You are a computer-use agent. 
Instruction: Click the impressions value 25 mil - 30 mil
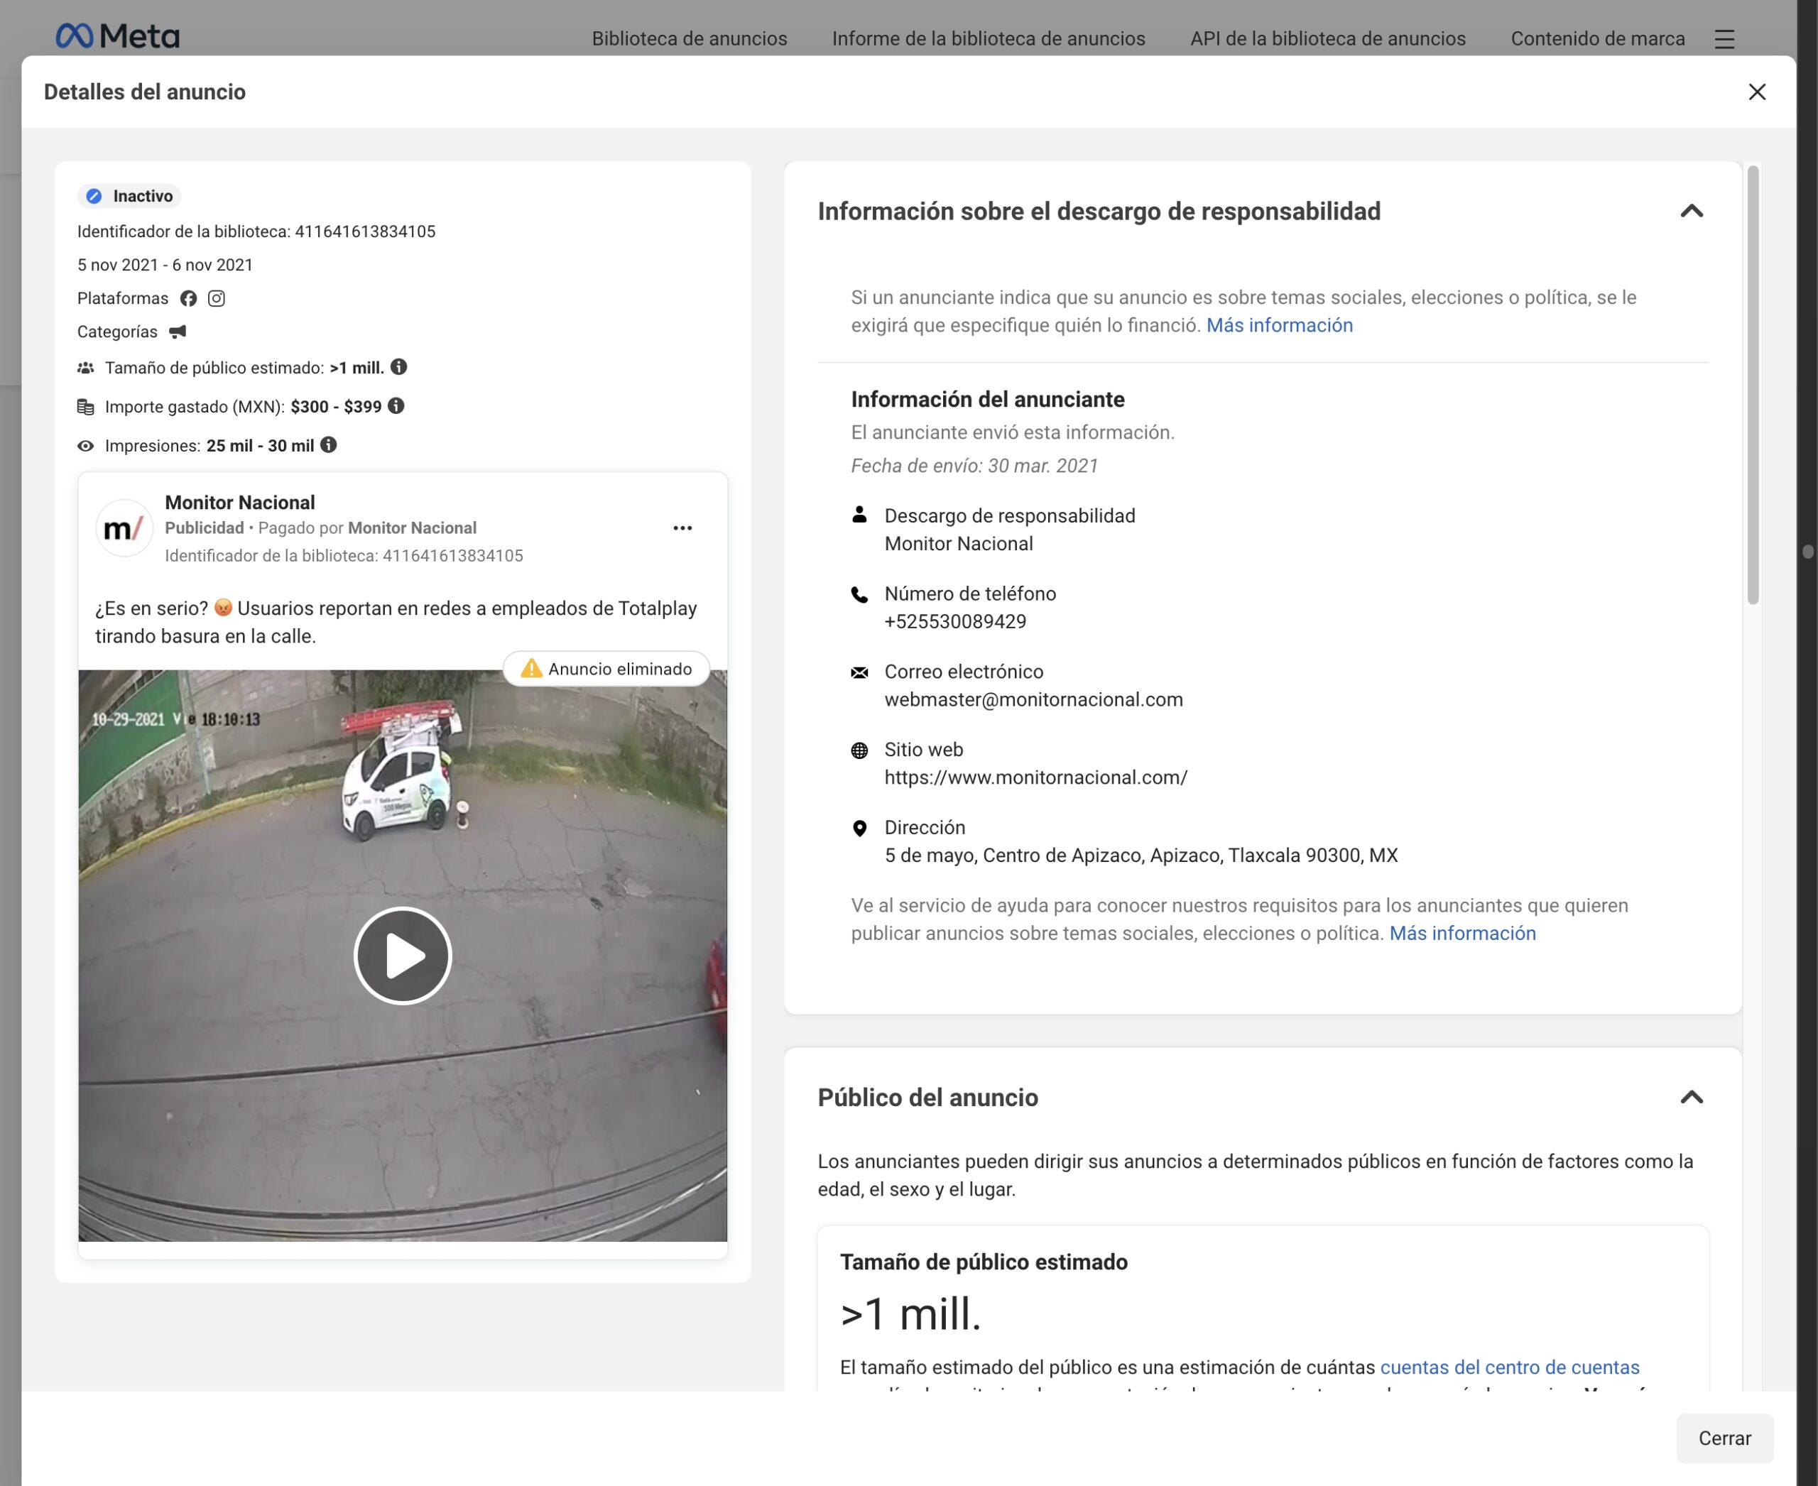tap(261, 446)
